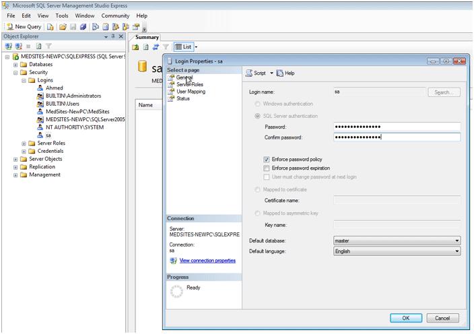Open the Default language dropdown
This screenshot has width=474, height=334.
(397, 251)
